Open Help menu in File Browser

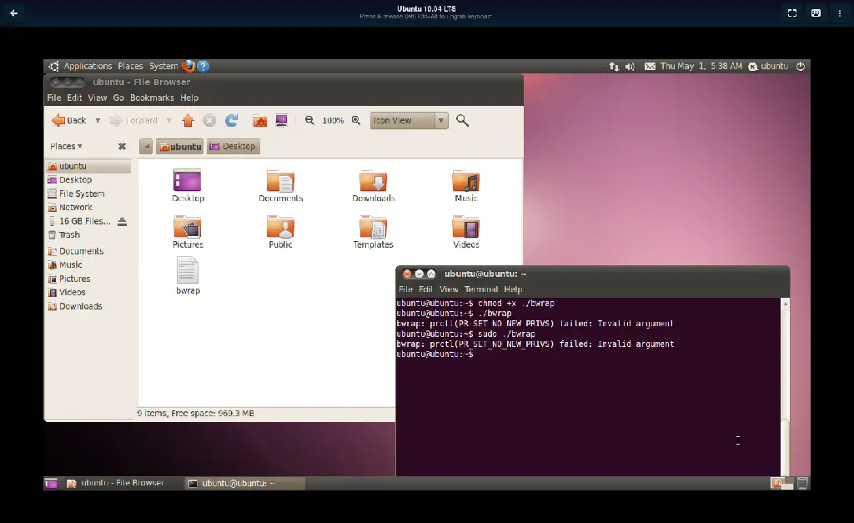pos(189,98)
